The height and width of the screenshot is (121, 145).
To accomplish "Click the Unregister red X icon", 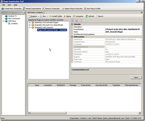I will pos(74,16).
